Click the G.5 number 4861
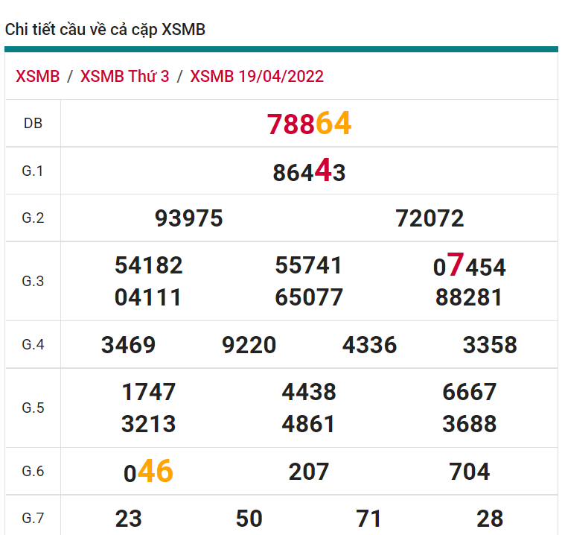Screen dimensions: 562x535 (x=309, y=424)
